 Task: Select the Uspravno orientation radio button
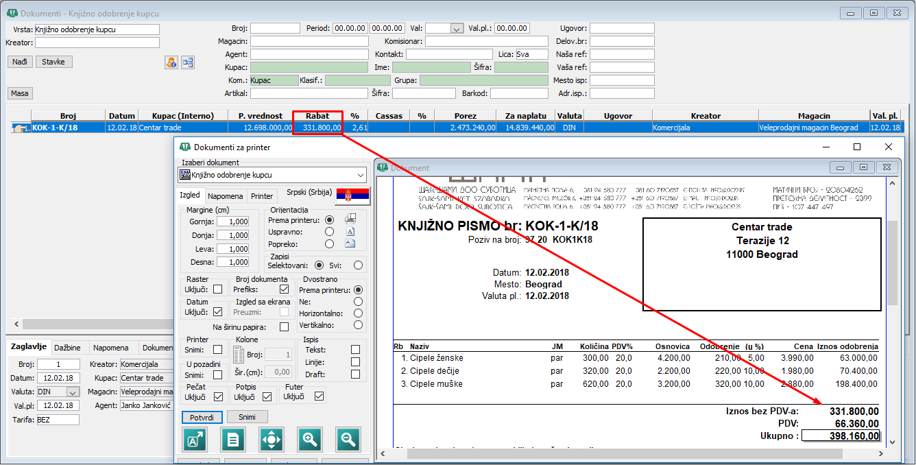[x=330, y=232]
